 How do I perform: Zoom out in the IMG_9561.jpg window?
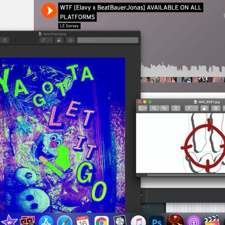click(154, 108)
